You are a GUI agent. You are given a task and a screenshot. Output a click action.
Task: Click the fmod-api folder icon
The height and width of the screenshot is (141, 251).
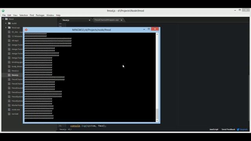pos(9,28)
